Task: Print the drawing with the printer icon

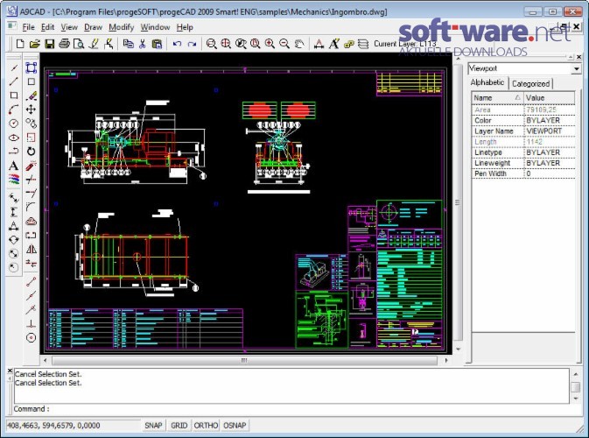Action: pos(64,44)
